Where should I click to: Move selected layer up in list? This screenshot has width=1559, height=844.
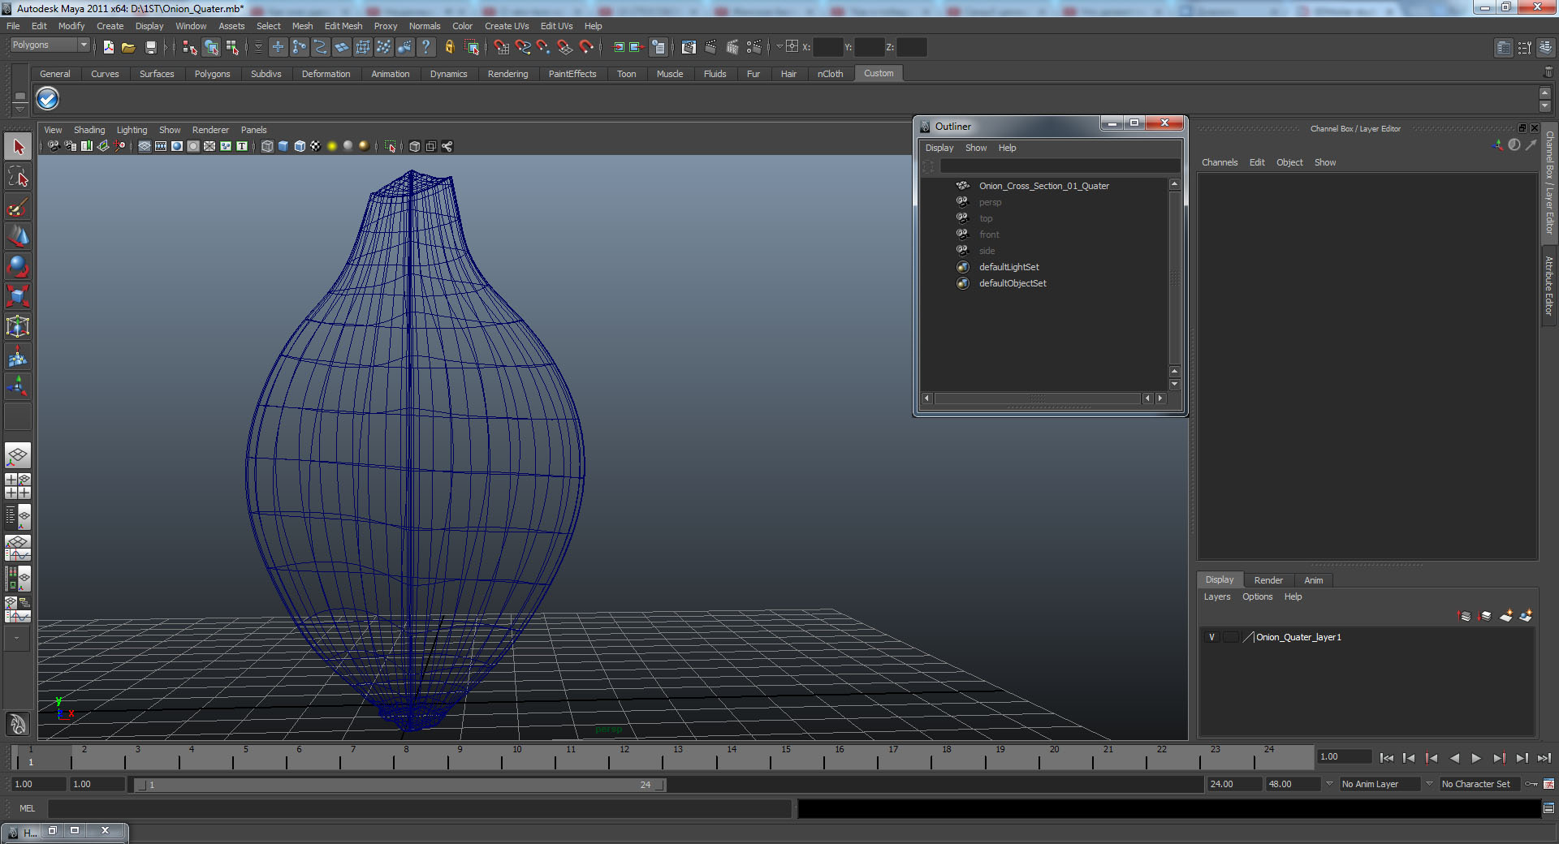1465,616
